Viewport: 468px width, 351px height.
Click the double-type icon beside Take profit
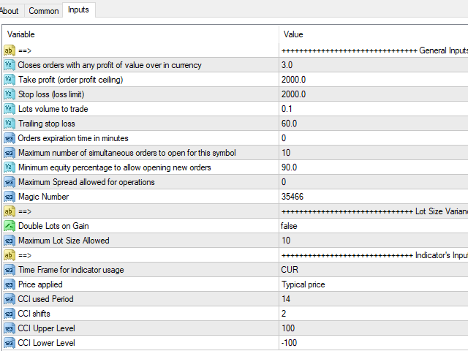click(10, 80)
